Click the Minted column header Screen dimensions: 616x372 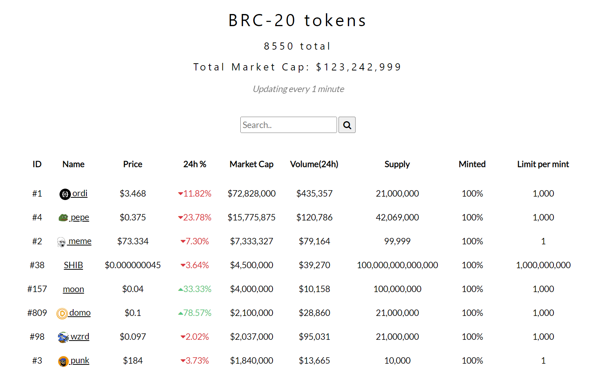[472, 164]
